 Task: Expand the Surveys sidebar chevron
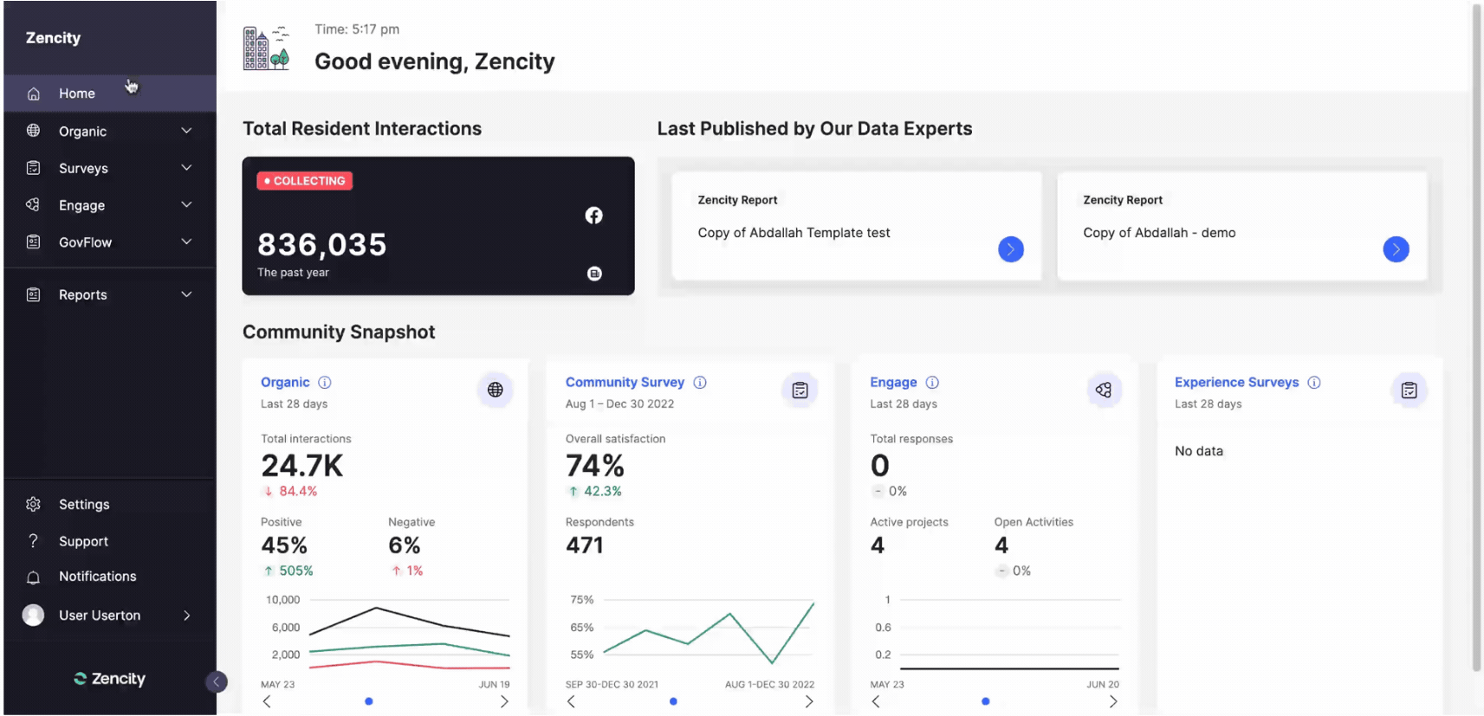(x=186, y=168)
